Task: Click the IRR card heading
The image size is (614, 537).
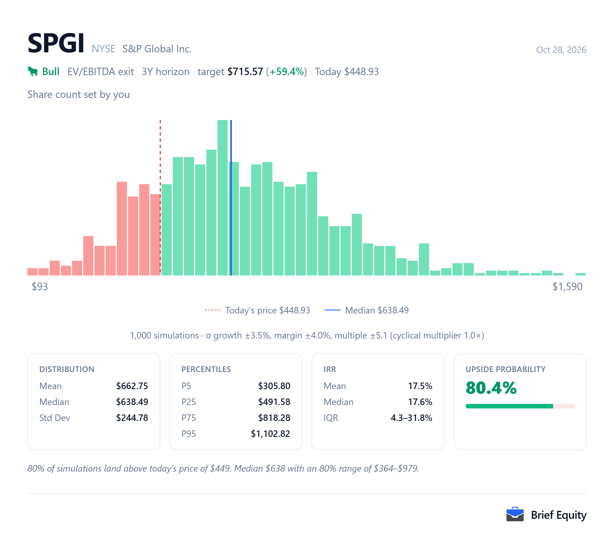Action: click(x=330, y=369)
